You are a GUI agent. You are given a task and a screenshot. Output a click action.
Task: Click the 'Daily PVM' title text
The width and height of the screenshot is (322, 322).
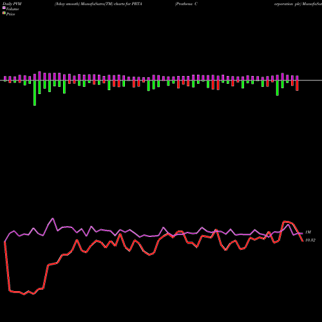pos(12,4)
